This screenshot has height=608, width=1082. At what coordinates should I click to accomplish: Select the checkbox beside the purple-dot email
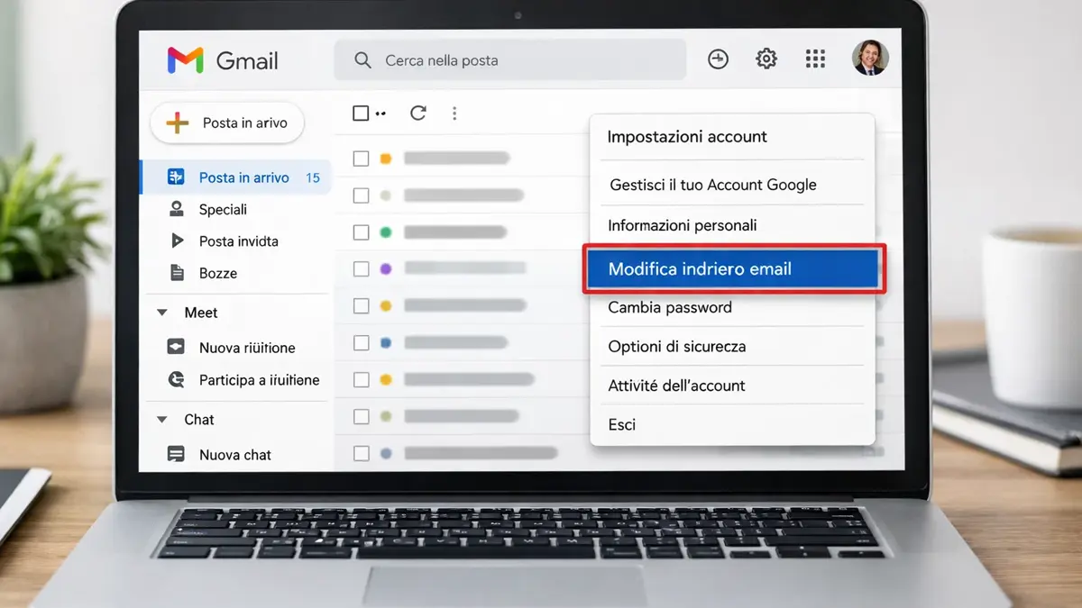pyautogui.click(x=361, y=268)
